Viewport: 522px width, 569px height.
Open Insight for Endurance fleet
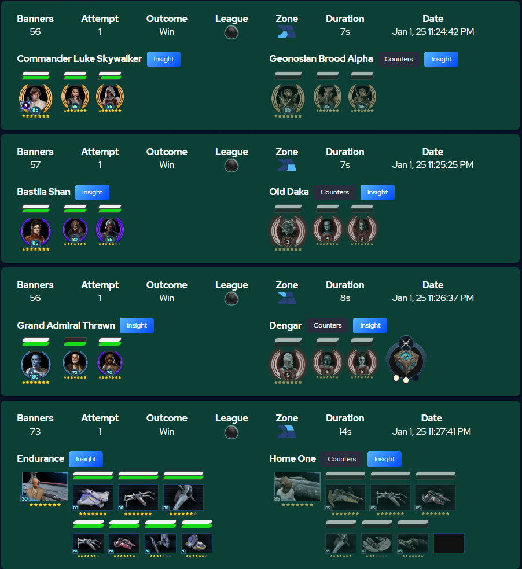point(86,459)
